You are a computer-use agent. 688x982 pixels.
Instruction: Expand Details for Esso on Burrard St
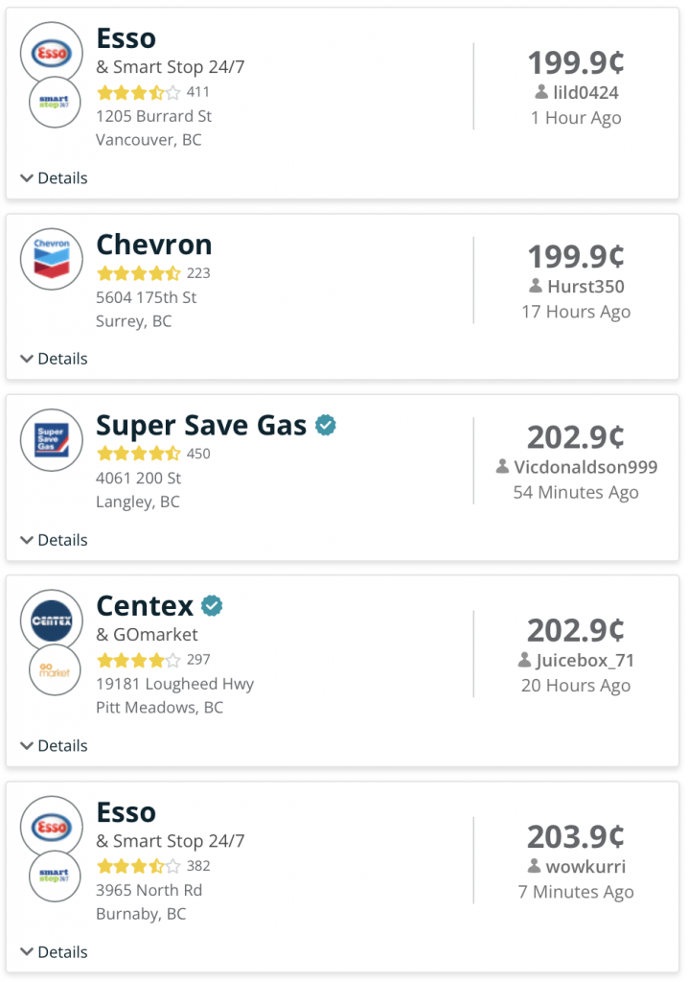point(54,177)
